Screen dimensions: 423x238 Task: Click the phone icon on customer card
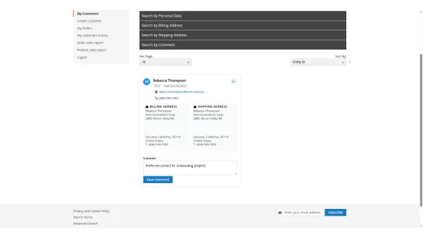pyautogui.click(x=156, y=99)
